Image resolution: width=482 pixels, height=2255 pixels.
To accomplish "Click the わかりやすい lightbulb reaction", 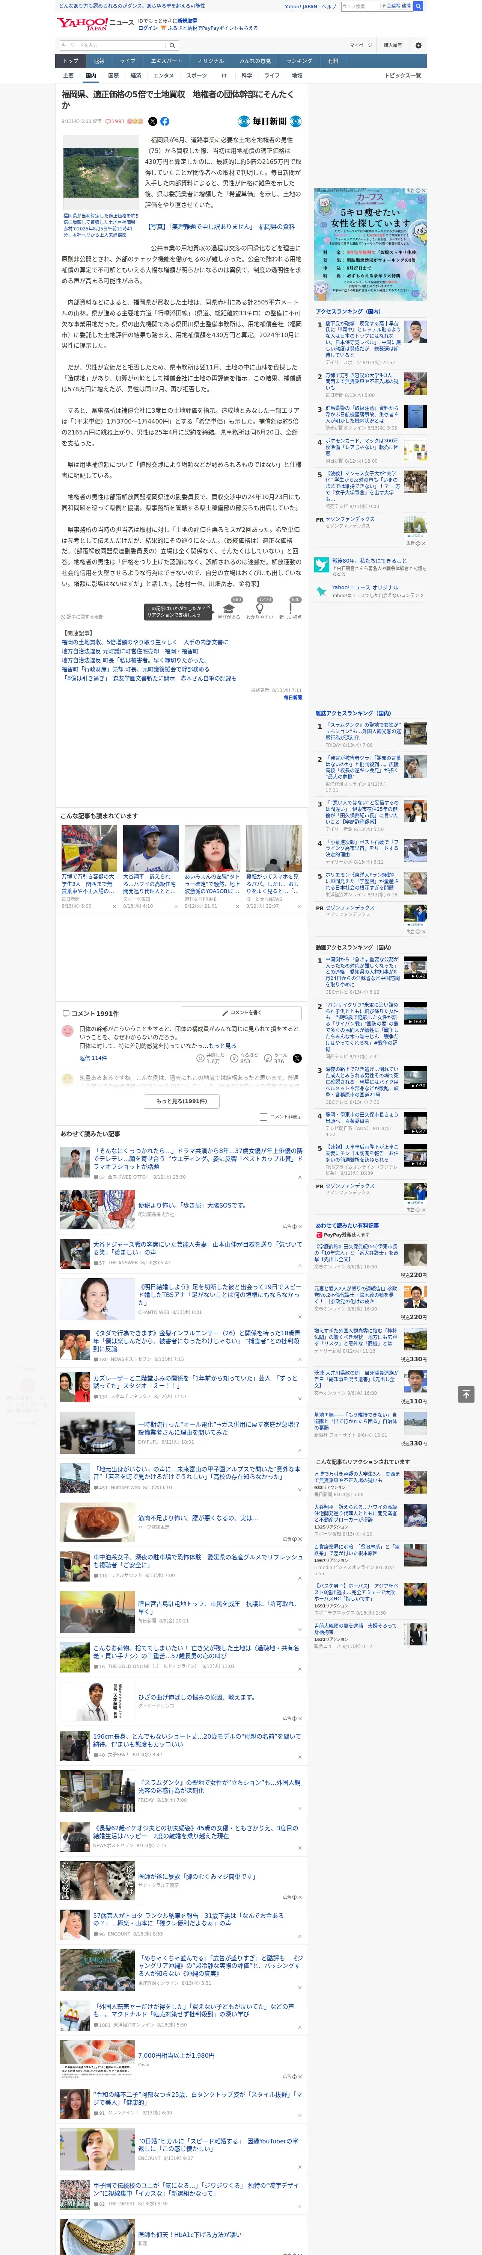I will (259, 609).
